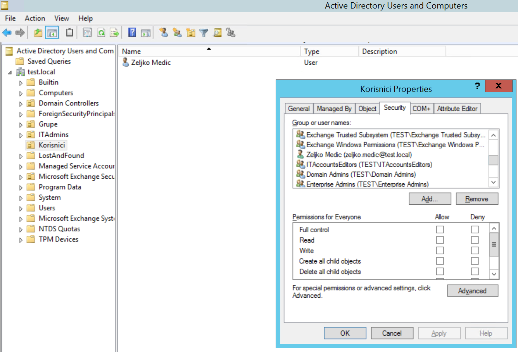Switch to the Attribute Editor tab
This screenshot has width=518, height=352.
coord(457,109)
